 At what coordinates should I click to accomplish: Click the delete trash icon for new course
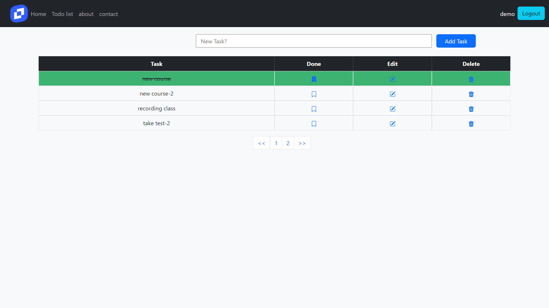[x=471, y=79]
